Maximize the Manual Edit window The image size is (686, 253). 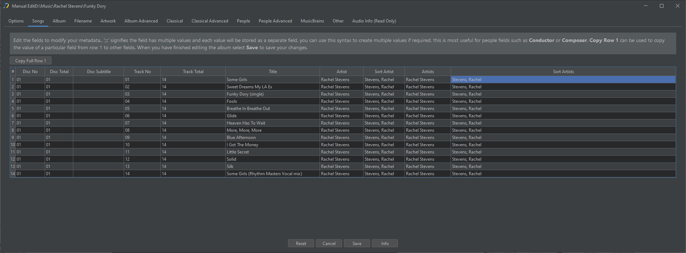coord(661,6)
